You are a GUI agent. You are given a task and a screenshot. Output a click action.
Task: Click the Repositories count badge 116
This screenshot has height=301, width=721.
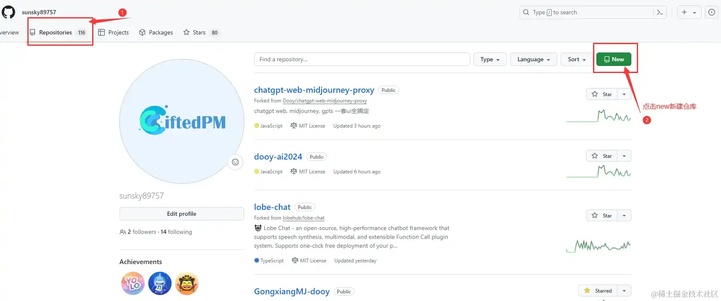click(82, 32)
